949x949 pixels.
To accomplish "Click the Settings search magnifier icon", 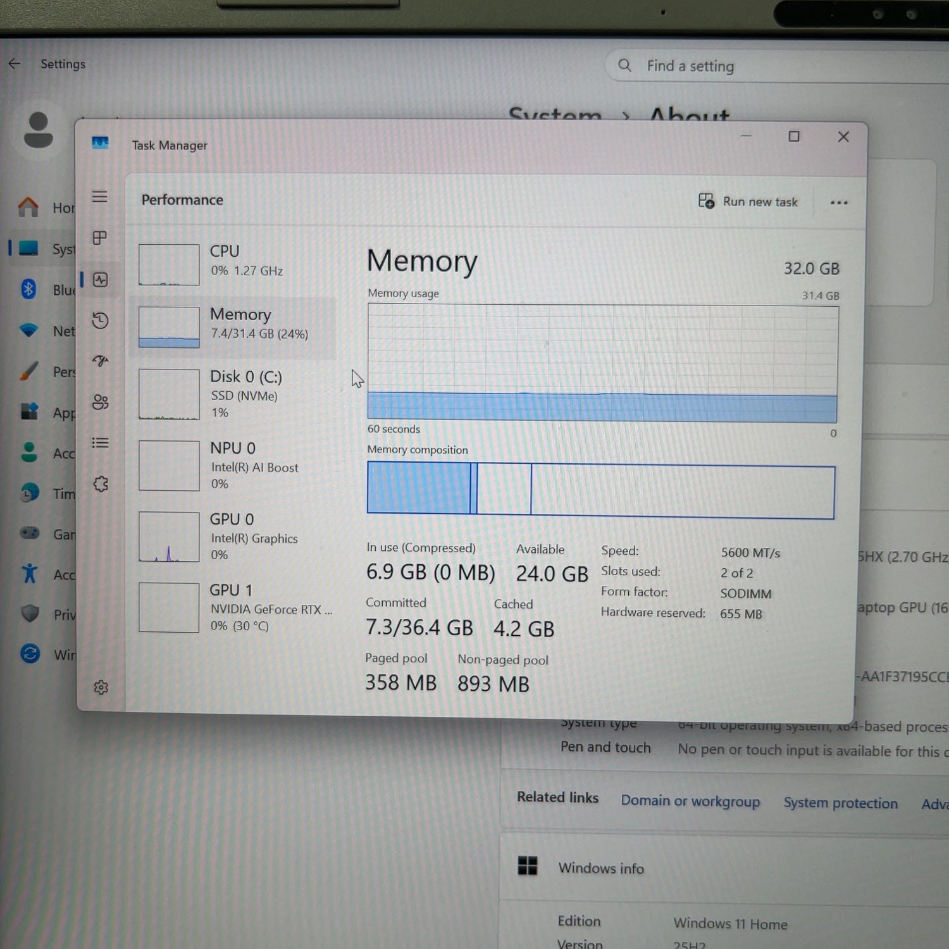I will coord(624,65).
